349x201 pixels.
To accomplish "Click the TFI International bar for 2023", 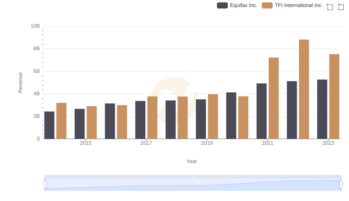I will (334, 96).
